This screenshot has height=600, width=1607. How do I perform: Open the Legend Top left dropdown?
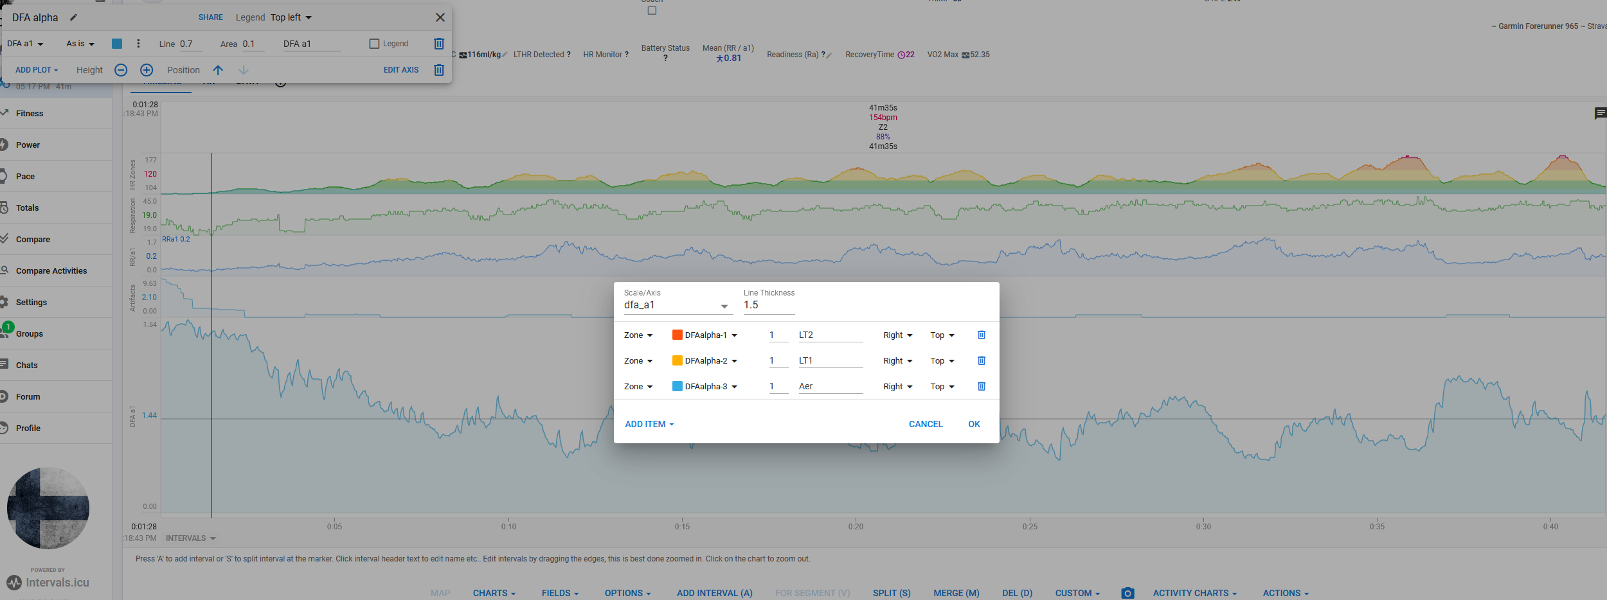[291, 17]
